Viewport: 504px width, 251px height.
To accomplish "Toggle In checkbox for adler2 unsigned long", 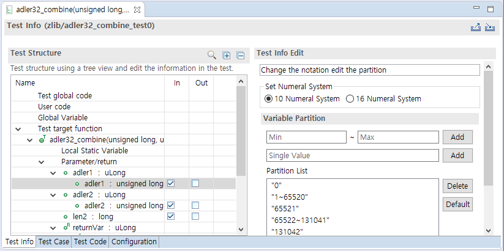I will point(171,205).
